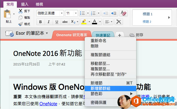The image size is (177, 109).
Task: Open highlight color options arrow
Action: [89, 22]
